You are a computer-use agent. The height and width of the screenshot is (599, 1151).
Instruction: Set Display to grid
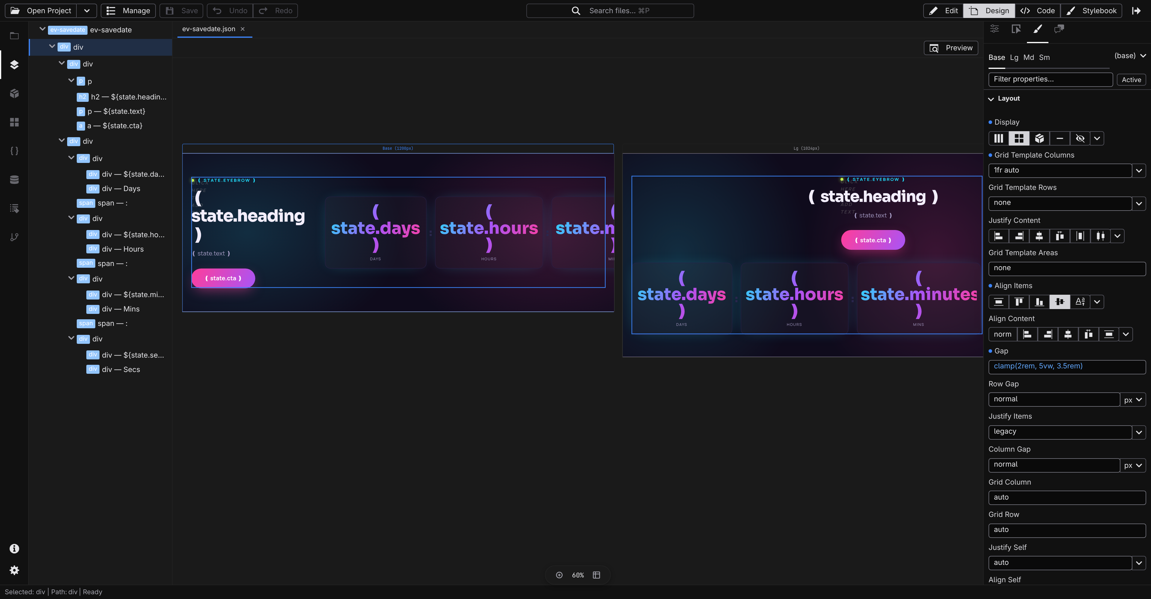[x=1019, y=138]
